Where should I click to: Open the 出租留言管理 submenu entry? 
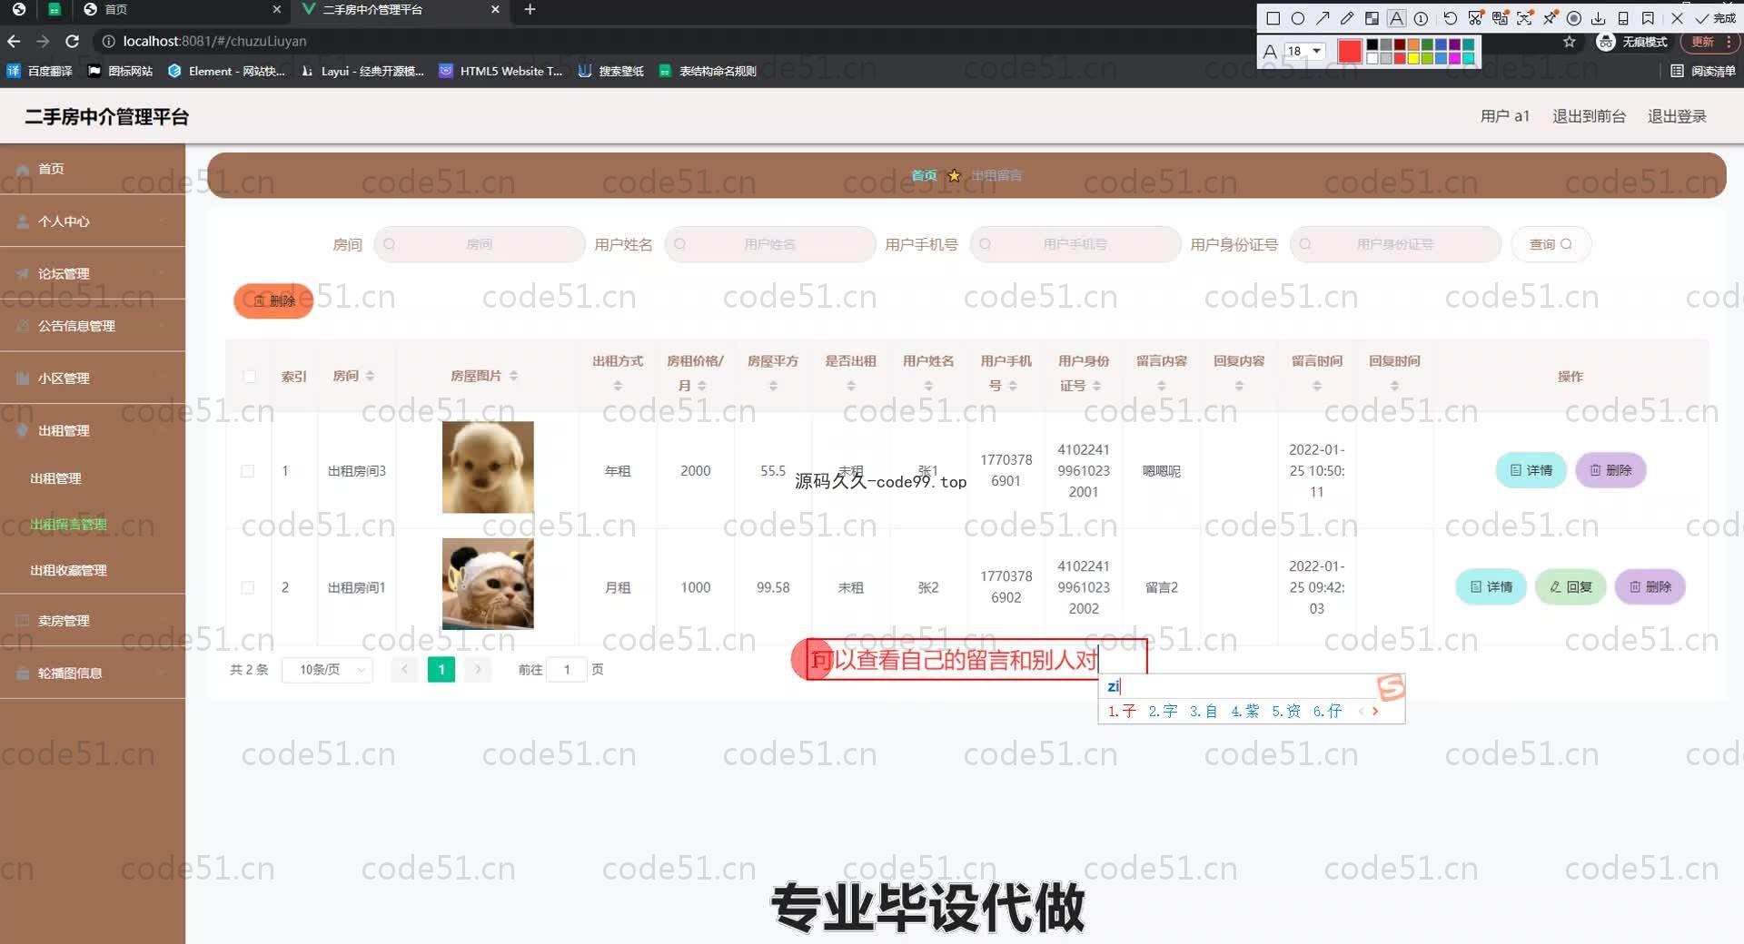93,525
